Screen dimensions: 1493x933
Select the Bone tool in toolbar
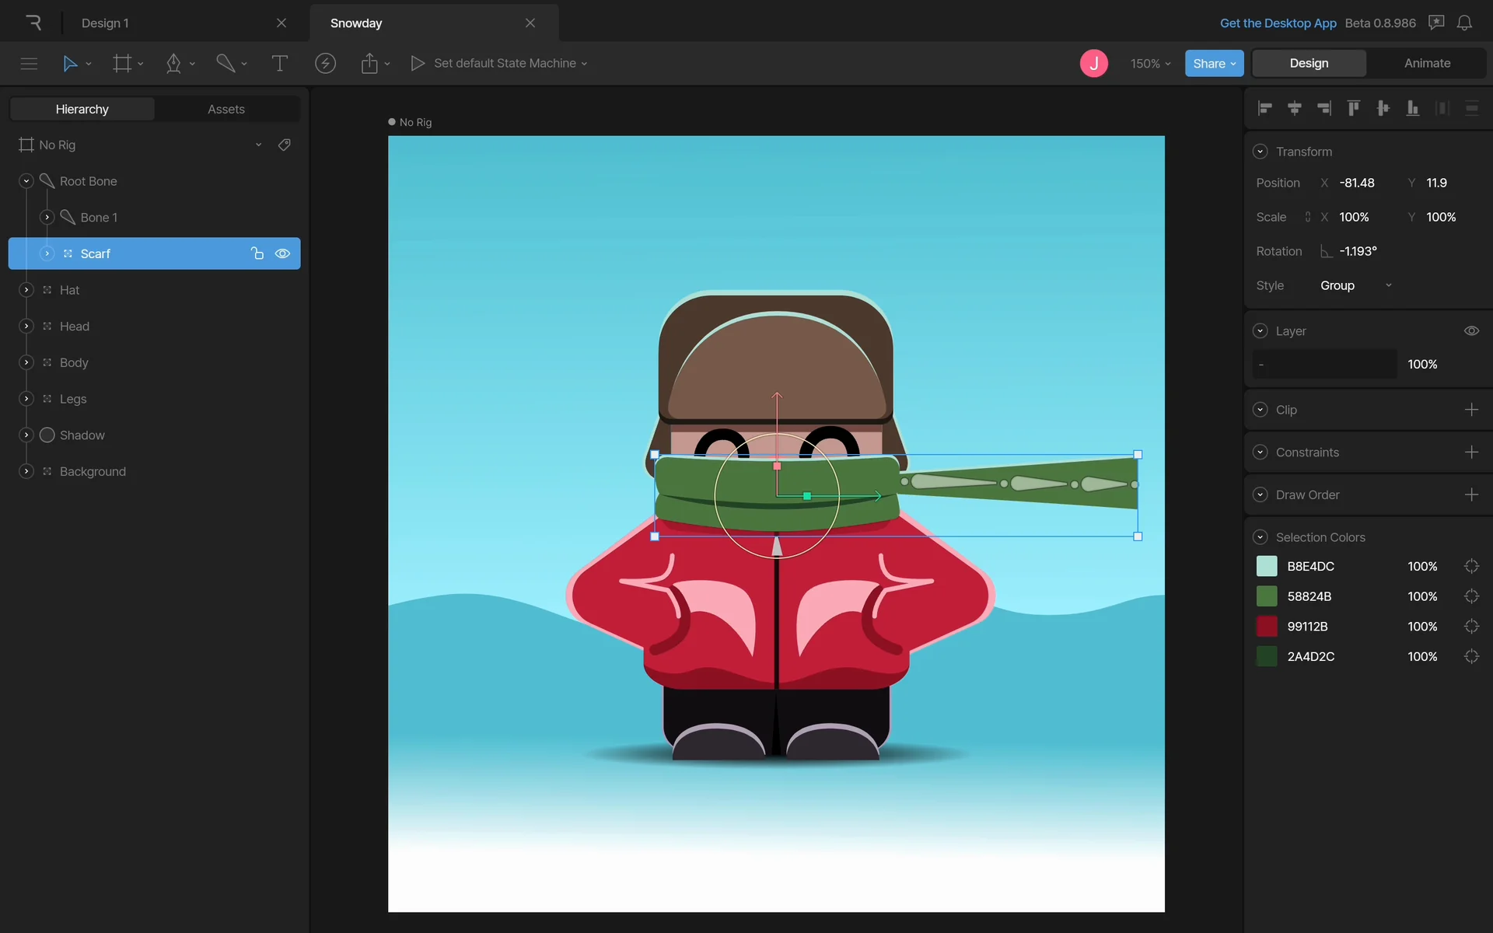(x=226, y=63)
